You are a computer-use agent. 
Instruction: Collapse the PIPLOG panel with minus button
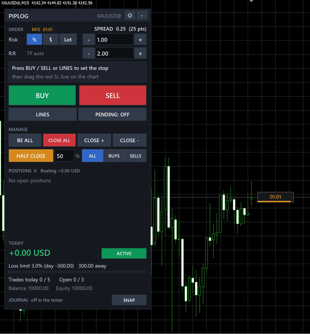point(142,15)
